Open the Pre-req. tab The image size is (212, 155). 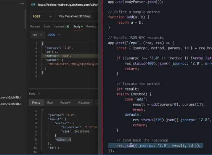pyautogui.click(x=92, y=27)
